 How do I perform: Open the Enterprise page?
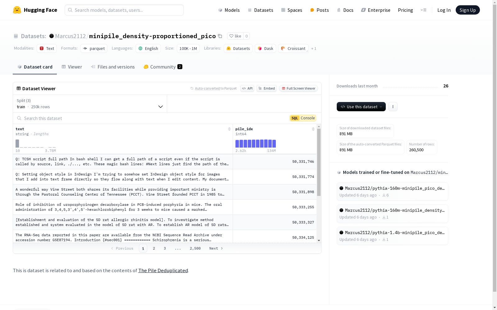click(x=376, y=10)
